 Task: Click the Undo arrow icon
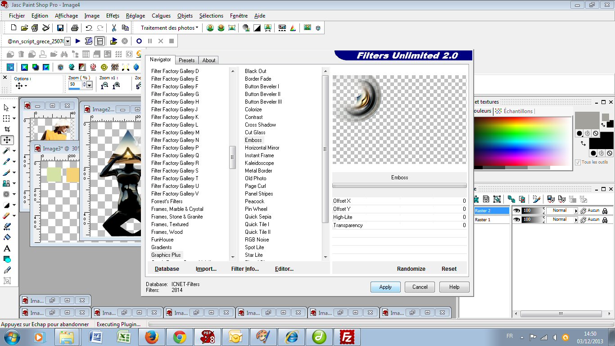[89, 28]
